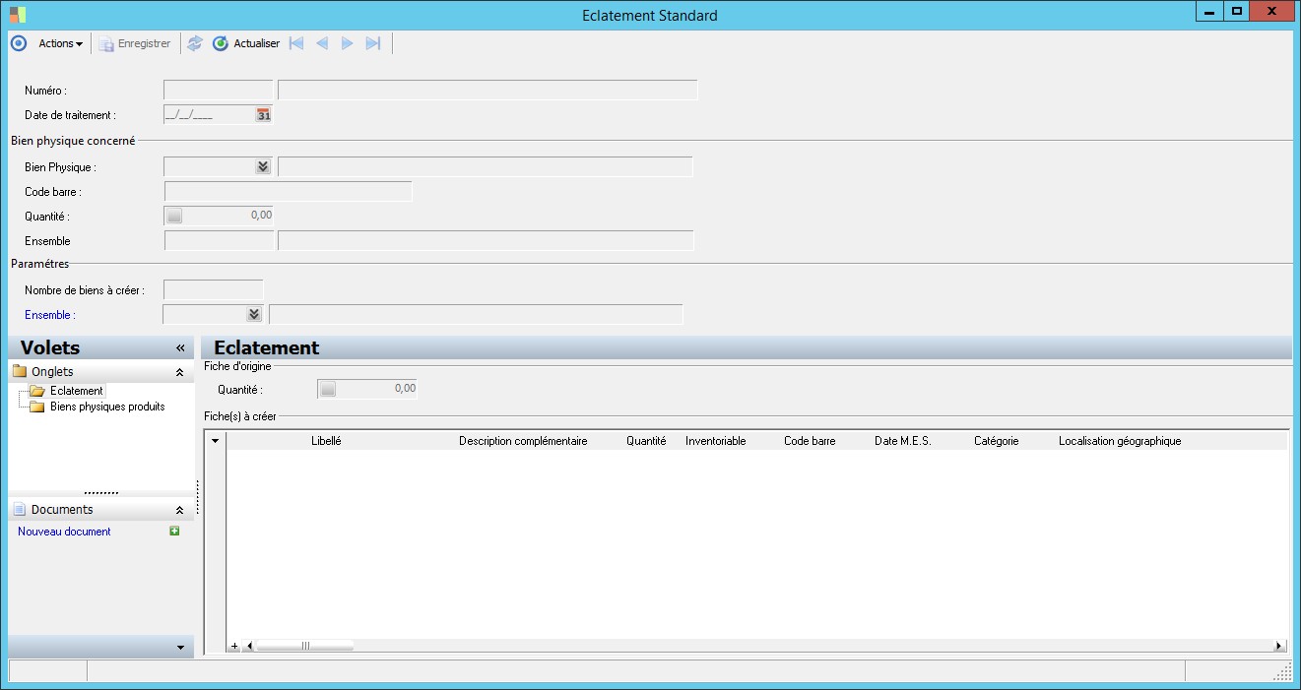Viewport: 1301px width, 690px height.
Task: Collapse the Volets side panel
Action: click(x=180, y=348)
